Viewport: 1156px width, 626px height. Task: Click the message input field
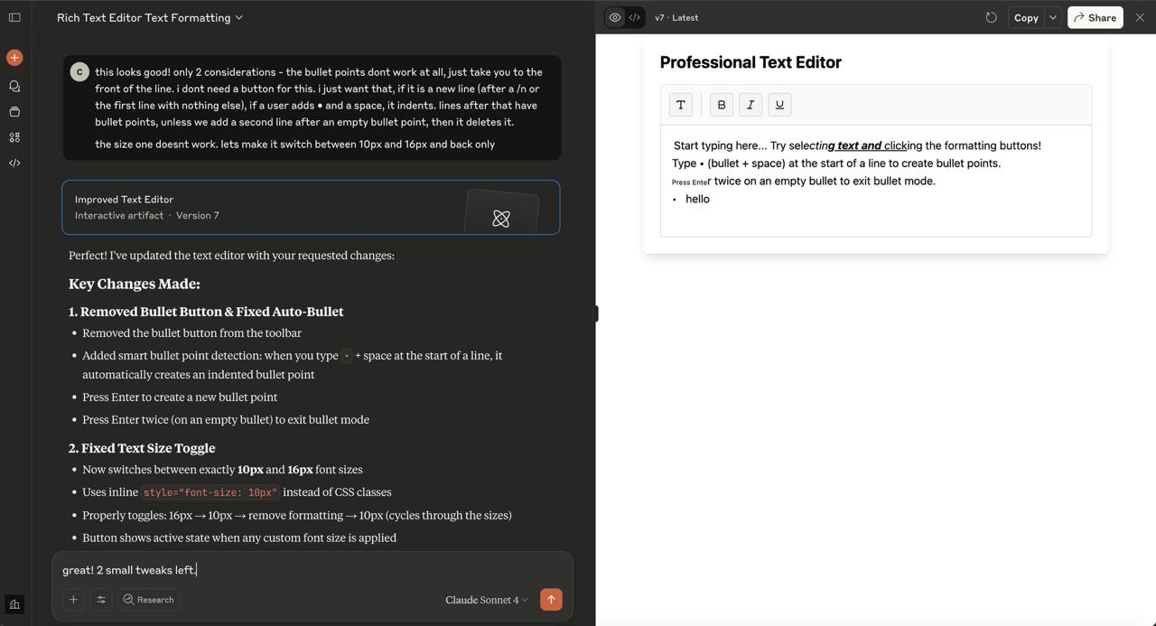pyautogui.click(x=311, y=570)
